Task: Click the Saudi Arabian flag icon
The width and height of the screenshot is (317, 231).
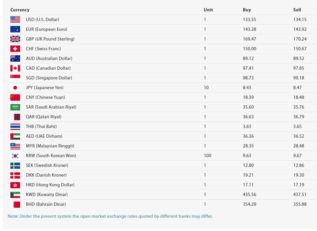Action: tap(15, 107)
